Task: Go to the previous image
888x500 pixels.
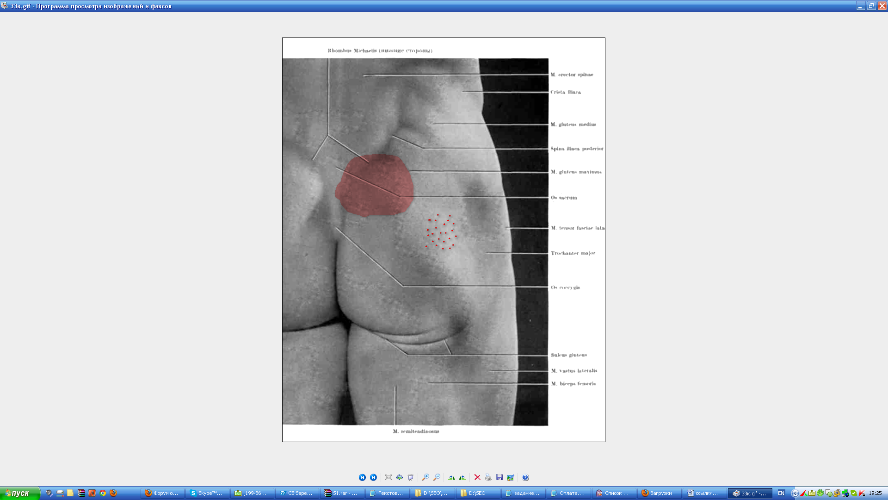Action: [362, 477]
